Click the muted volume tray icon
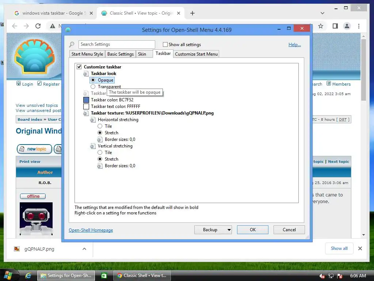 pyautogui.click(x=322, y=276)
